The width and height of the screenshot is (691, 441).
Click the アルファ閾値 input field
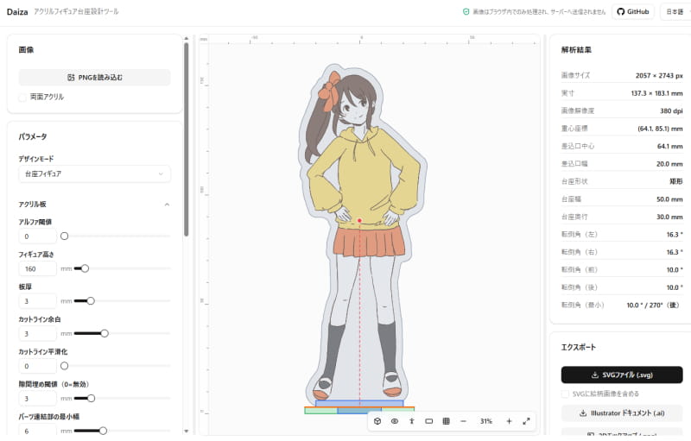37,236
